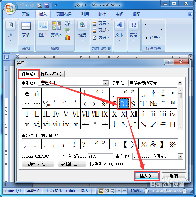196x197 pixels.
Task: Open the 字体 font dropdown arrow
Action: (105, 83)
